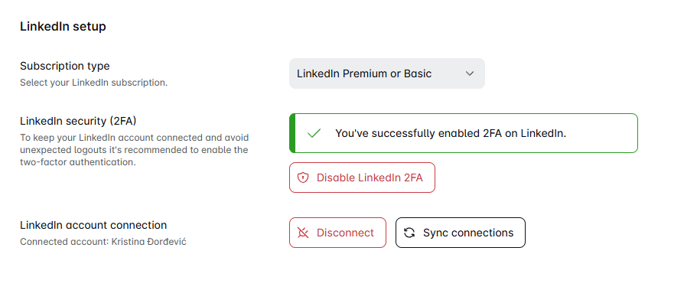The image size is (697, 303).
Task: Disable LinkedIn 2FA
Action: (x=362, y=178)
